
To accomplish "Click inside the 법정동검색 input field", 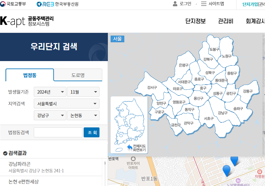I will point(58,132).
